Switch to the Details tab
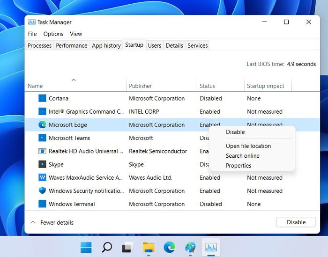 (x=174, y=45)
